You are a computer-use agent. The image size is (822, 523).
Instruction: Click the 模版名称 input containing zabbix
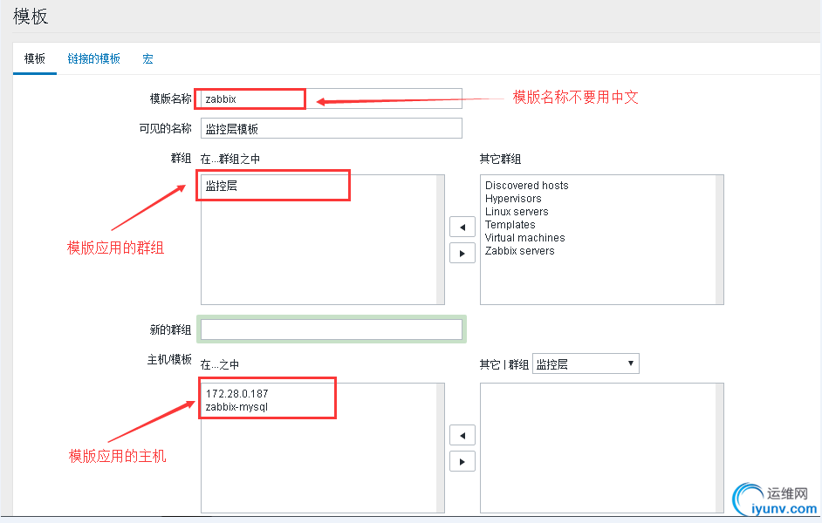(332, 98)
